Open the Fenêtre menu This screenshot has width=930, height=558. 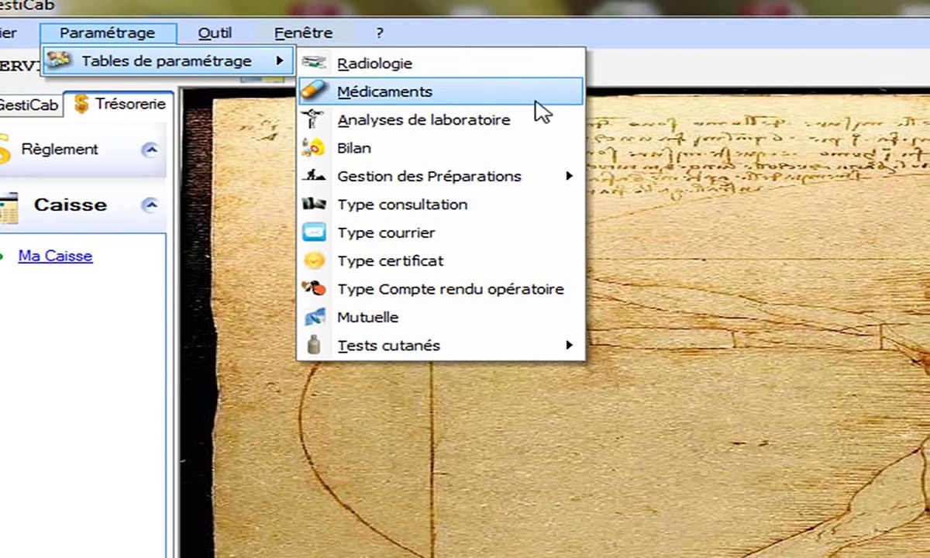point(303,33)
